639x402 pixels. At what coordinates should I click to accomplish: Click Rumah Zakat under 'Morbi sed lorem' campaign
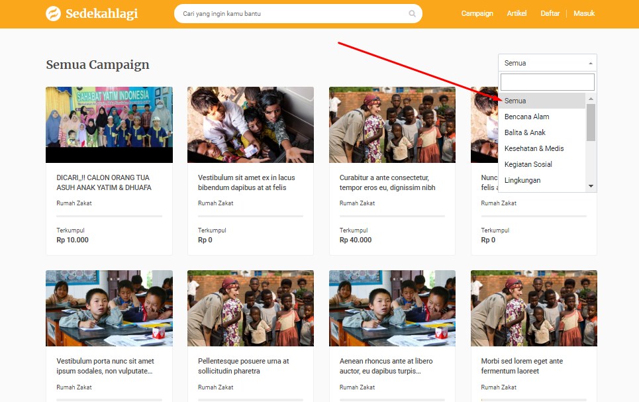click(x=499, y=387)
